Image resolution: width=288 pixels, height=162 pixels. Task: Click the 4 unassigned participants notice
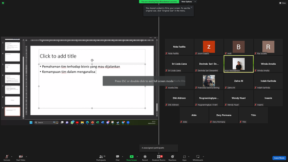[159, 148]
